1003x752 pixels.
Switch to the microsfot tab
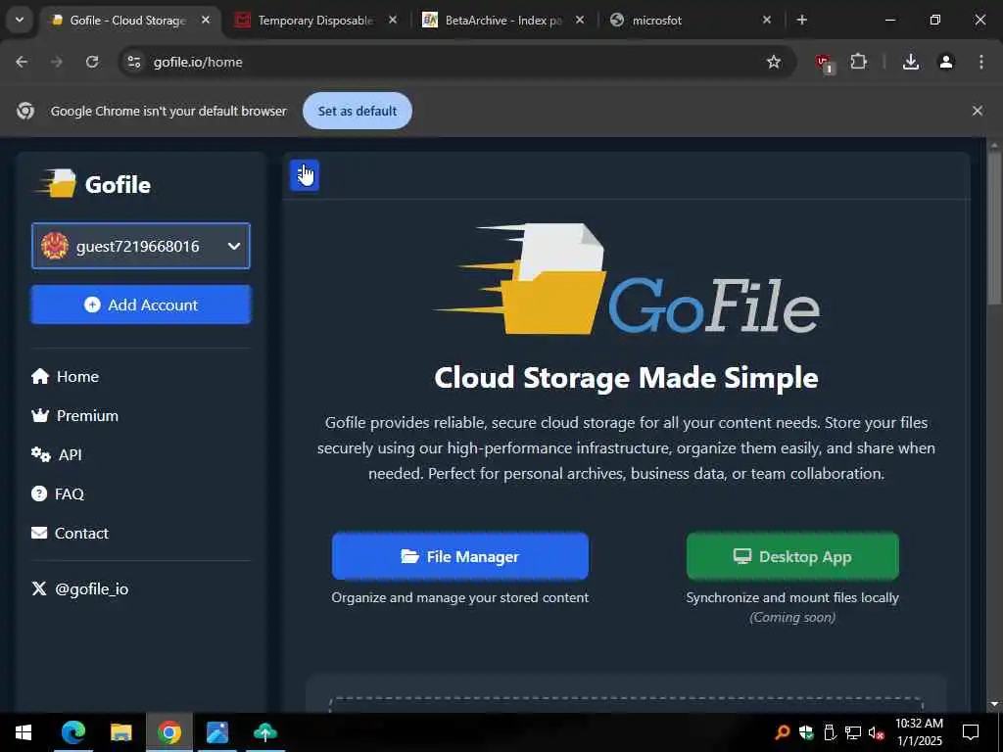point(691,21)
